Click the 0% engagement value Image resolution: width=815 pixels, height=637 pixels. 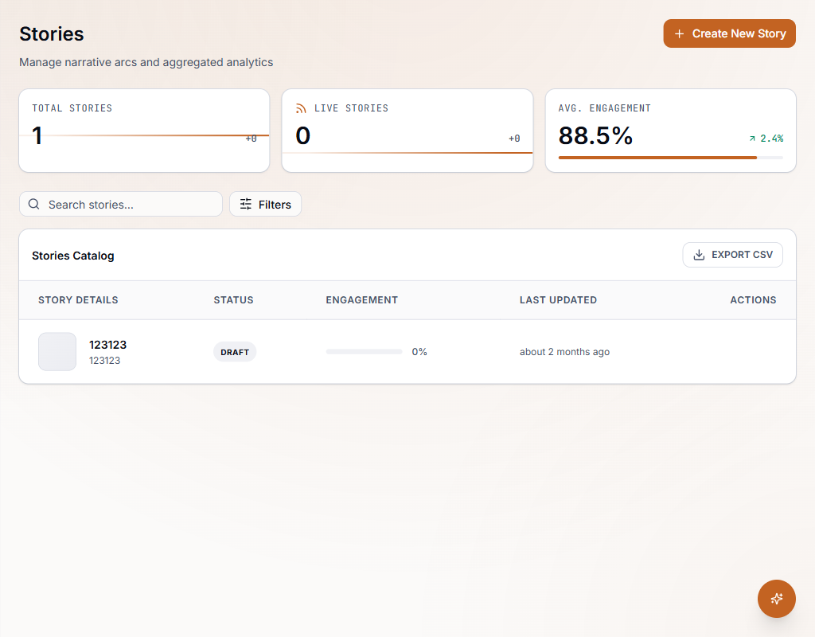click(419, 352)
